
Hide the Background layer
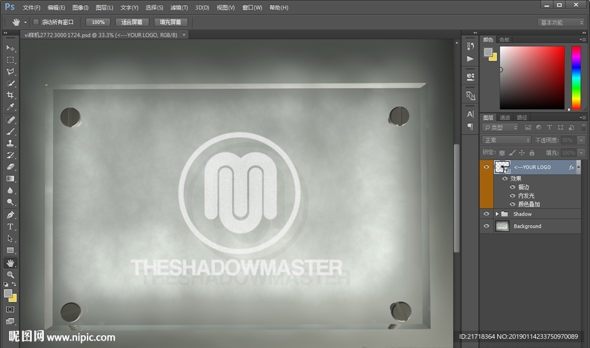point(486,226)
